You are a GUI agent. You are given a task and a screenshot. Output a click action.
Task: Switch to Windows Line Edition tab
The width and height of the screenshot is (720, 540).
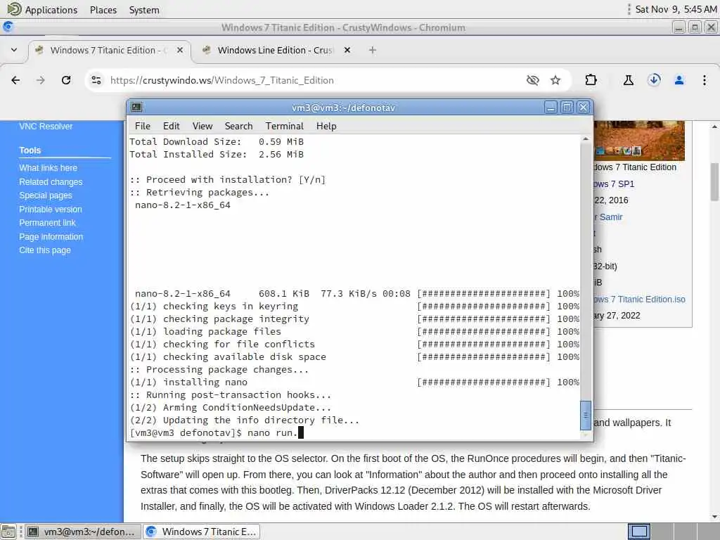click(x=275, y=50)
